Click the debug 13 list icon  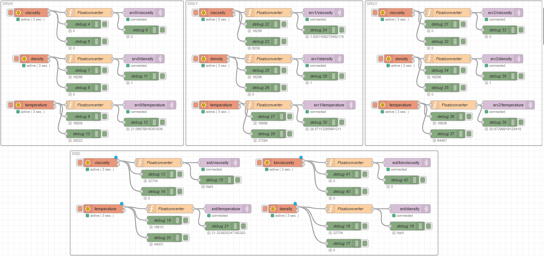tap(172, 174)
